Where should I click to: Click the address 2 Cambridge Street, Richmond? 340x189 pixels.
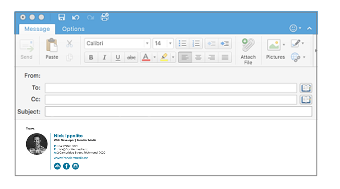point(81,153)
